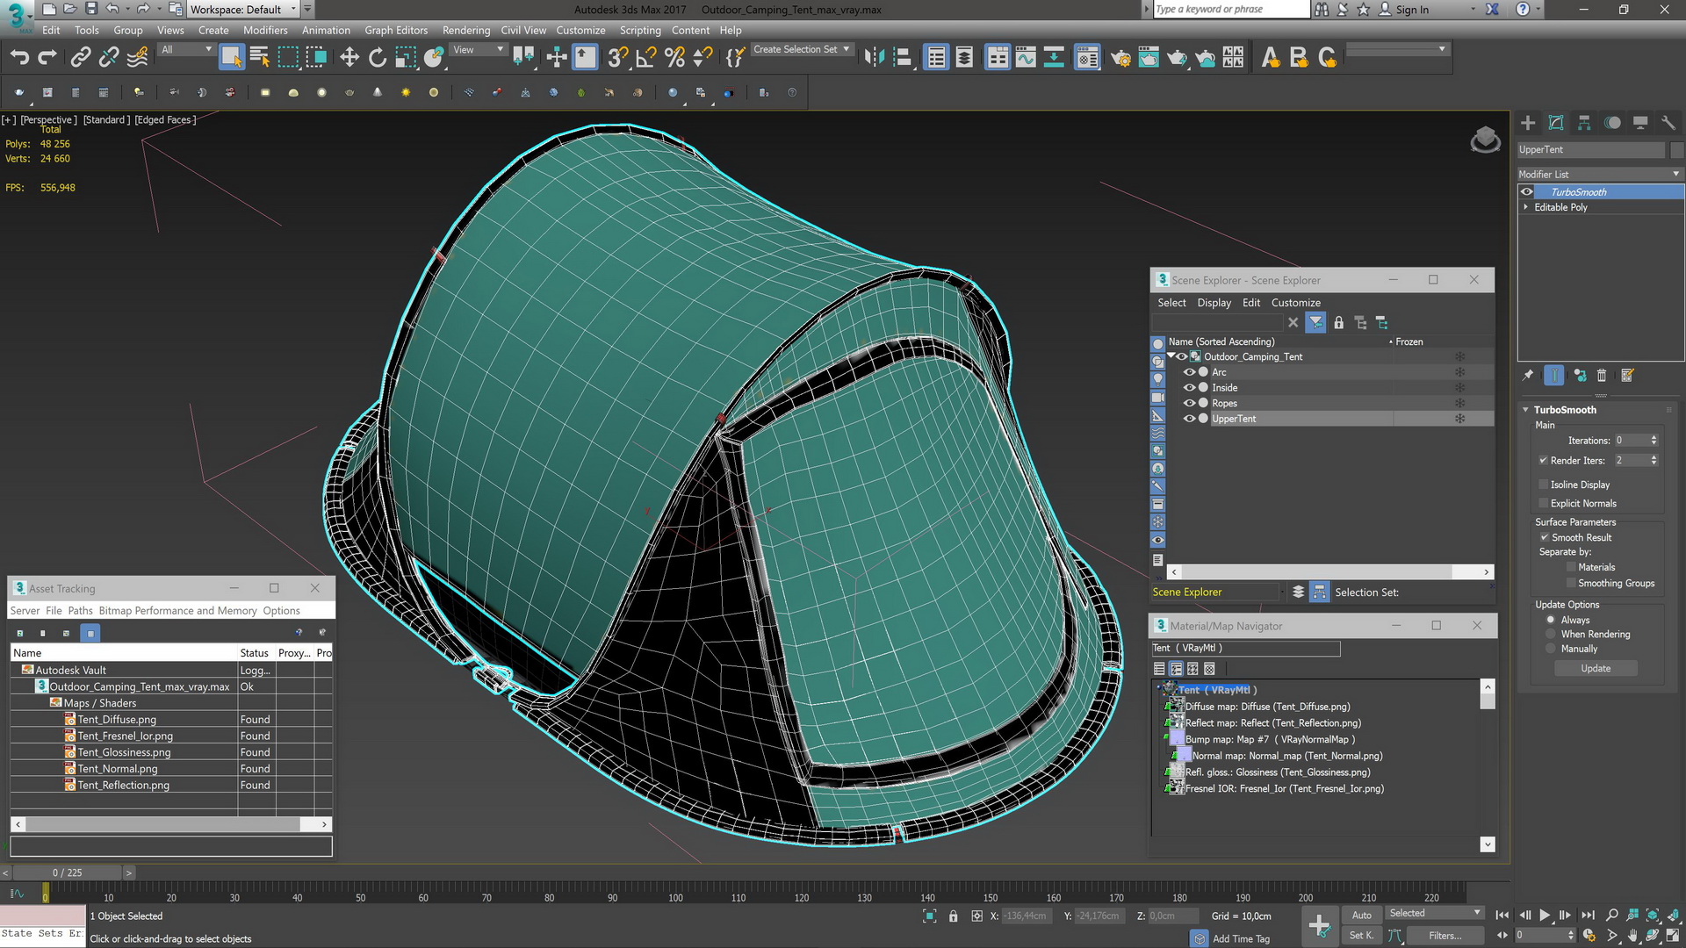Enable Render Iters checkbox in TurboSmooth

pyautogui.click(x=1542, y=460)
